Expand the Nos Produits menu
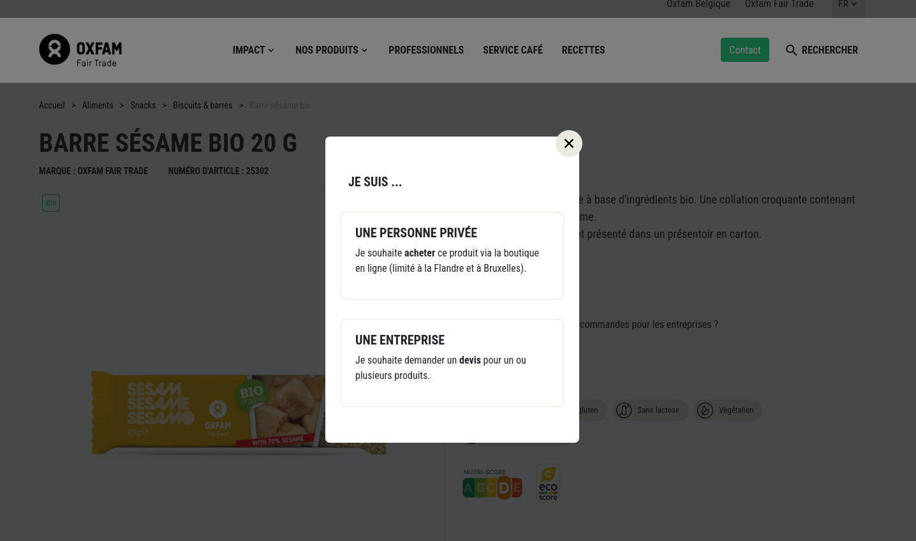The width and height of the screenshot is (916, 541). coord(331,50)
